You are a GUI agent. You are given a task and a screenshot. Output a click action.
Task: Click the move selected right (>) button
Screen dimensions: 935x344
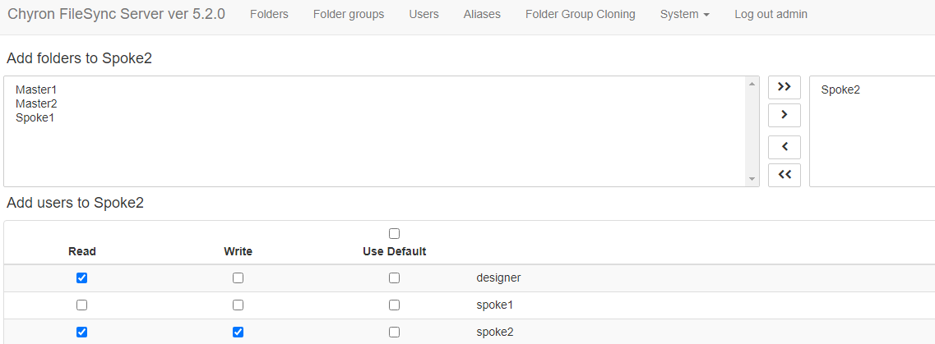click(784, 115)
